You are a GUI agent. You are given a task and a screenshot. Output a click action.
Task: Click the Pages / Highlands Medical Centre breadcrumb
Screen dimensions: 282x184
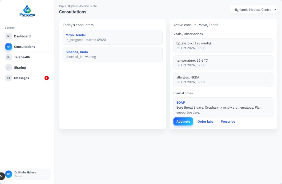point(78,6)
